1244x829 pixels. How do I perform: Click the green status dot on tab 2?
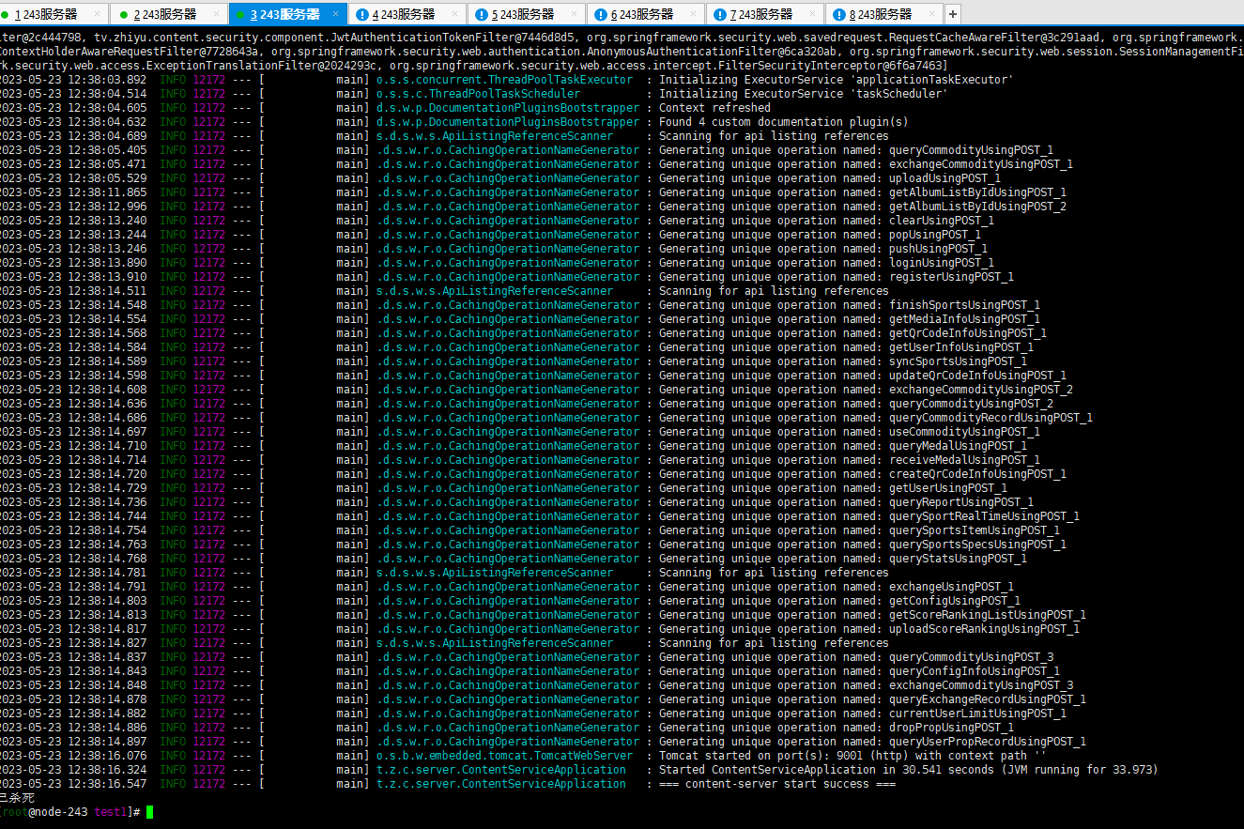124,15
